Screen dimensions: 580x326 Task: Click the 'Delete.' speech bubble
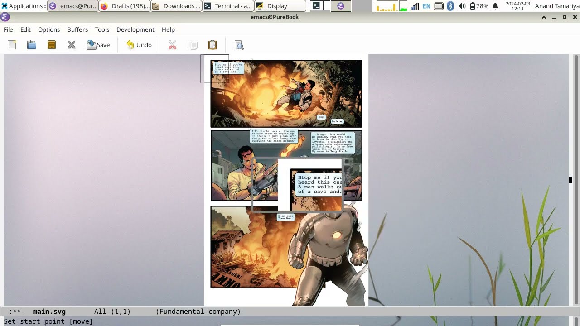[x=338, y=121]
